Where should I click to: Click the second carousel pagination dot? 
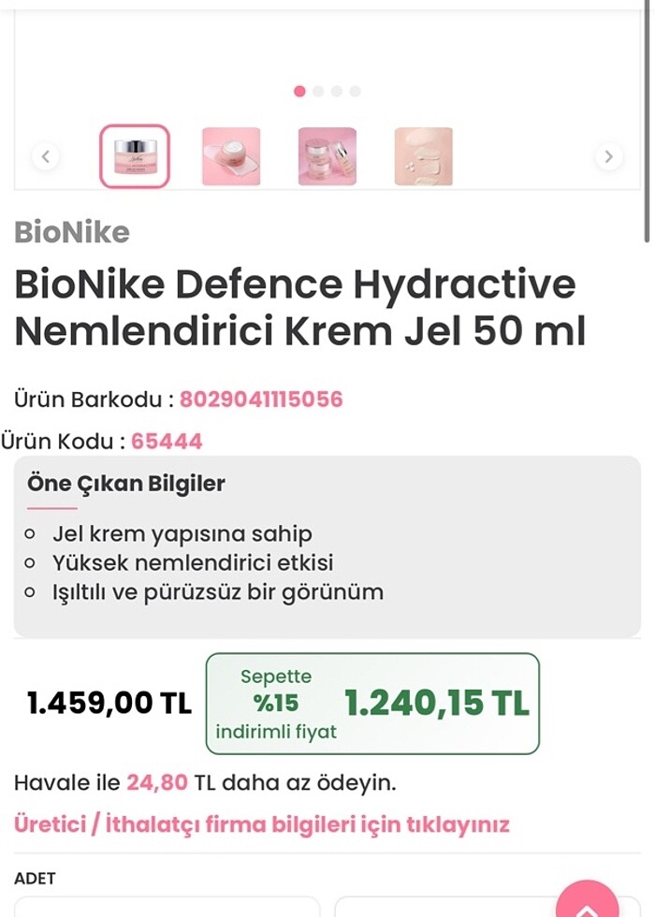318,91
